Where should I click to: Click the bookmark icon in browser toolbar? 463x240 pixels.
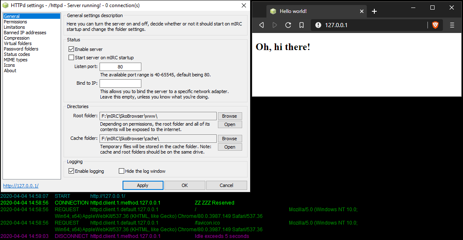(x=301, y=25)
